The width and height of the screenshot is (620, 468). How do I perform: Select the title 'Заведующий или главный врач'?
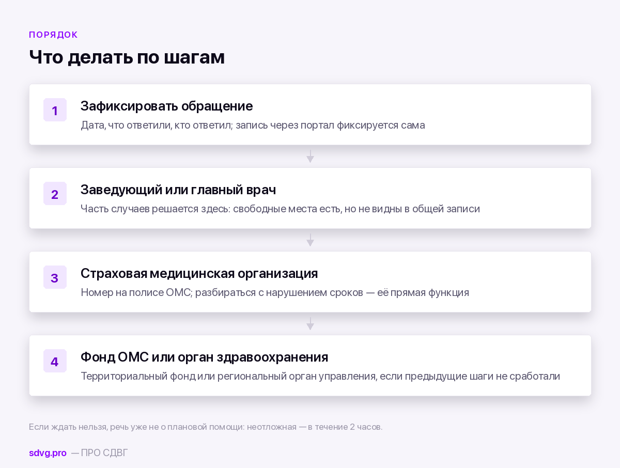coord(178,190)
